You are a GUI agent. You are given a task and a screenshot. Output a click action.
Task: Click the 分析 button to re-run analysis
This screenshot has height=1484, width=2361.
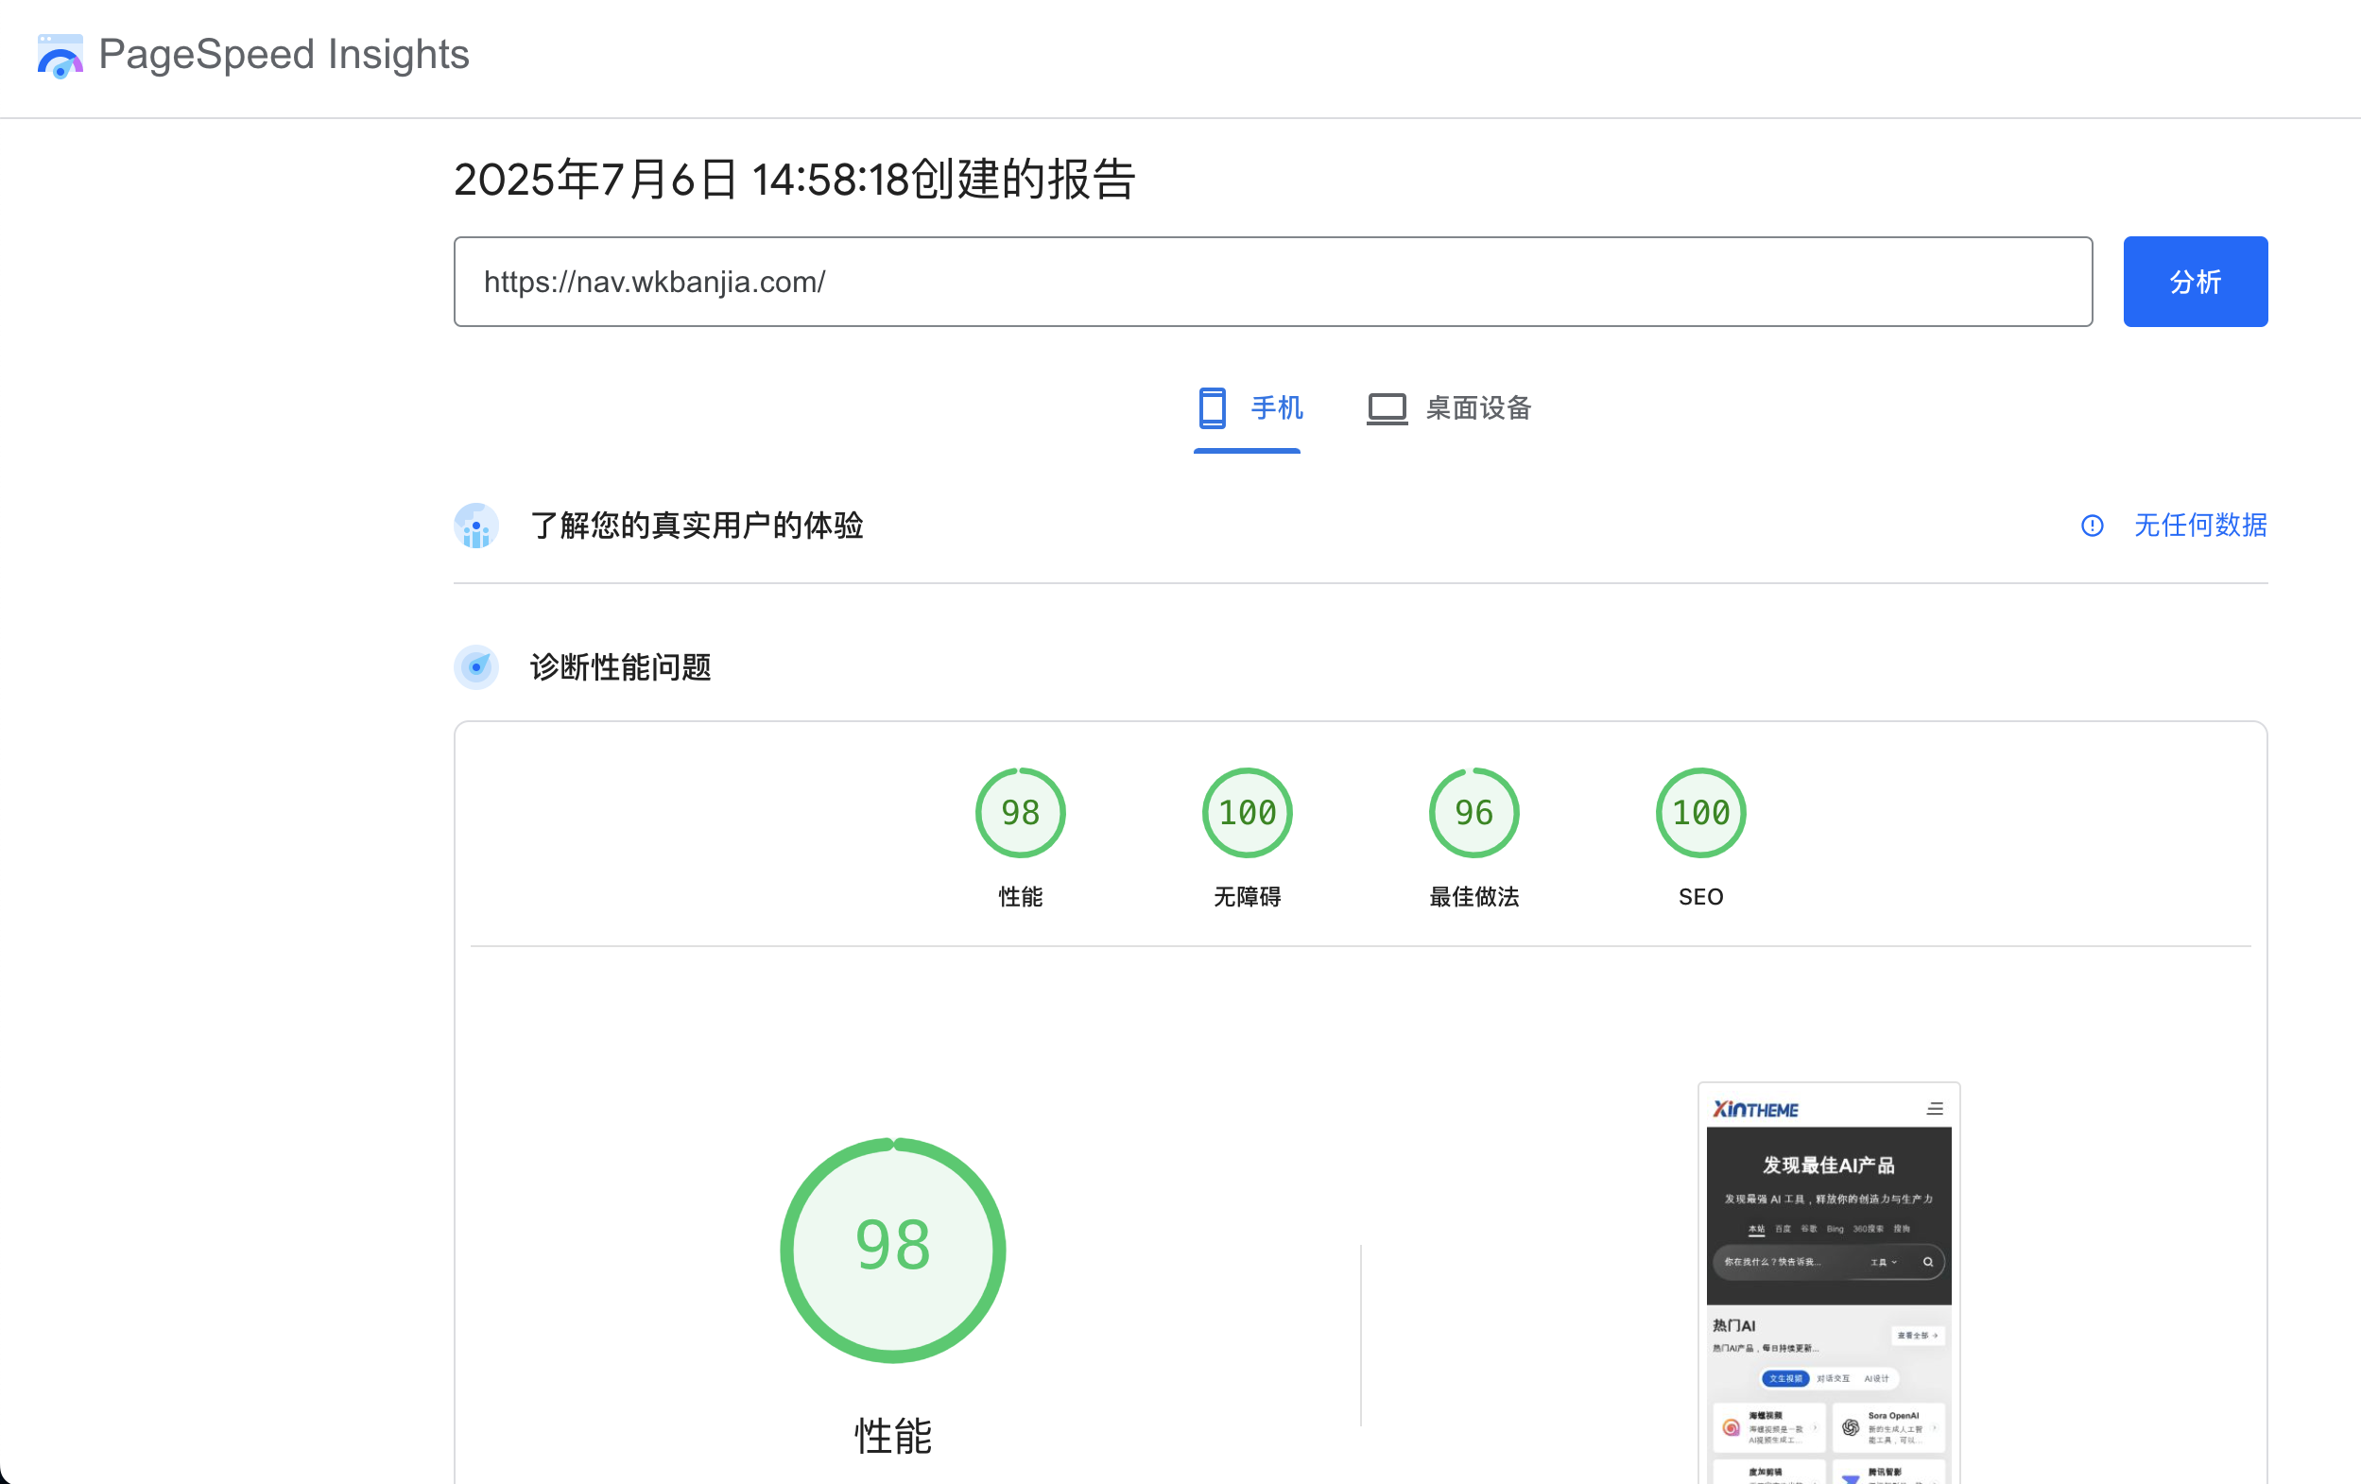(x=2195, y=282)
